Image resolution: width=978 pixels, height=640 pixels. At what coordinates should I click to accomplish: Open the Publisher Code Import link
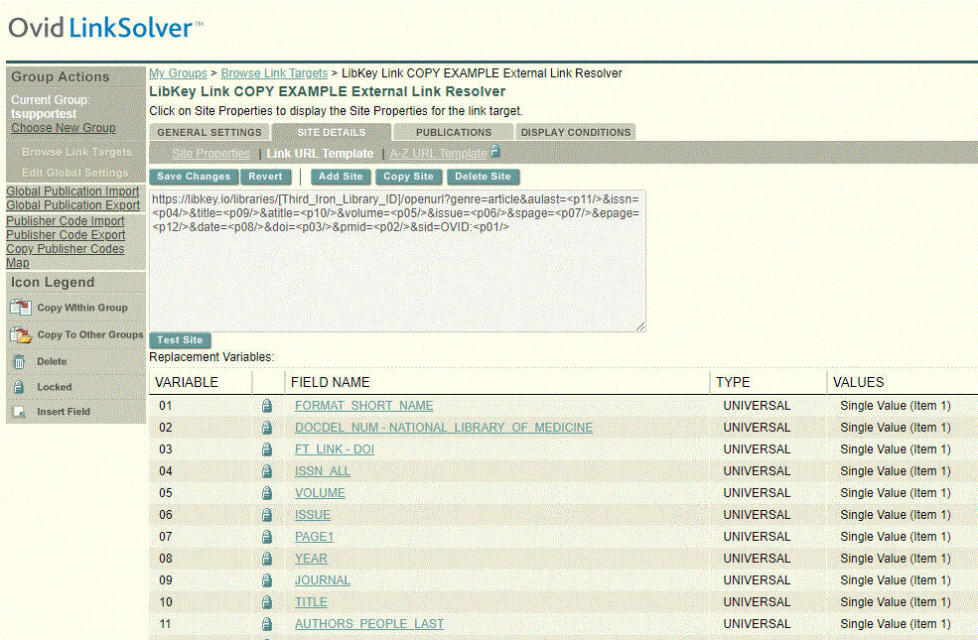click(65, 221)
